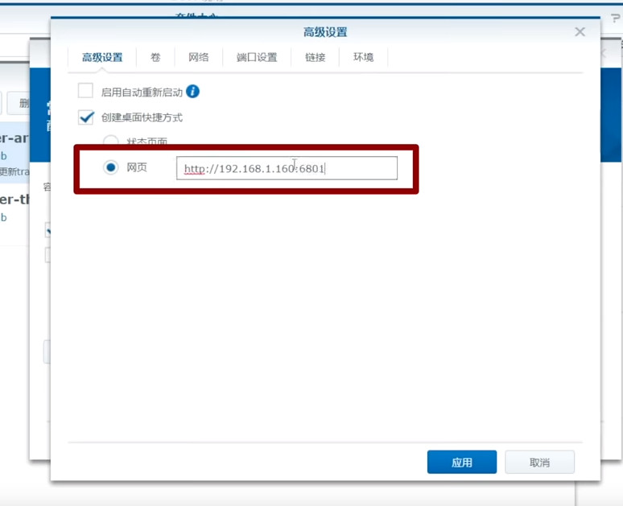Image resolution: width=623 pixels, height=506 pixels.
Task: Select the background container entry starting with er-ar
Action: tap(14, 138)
